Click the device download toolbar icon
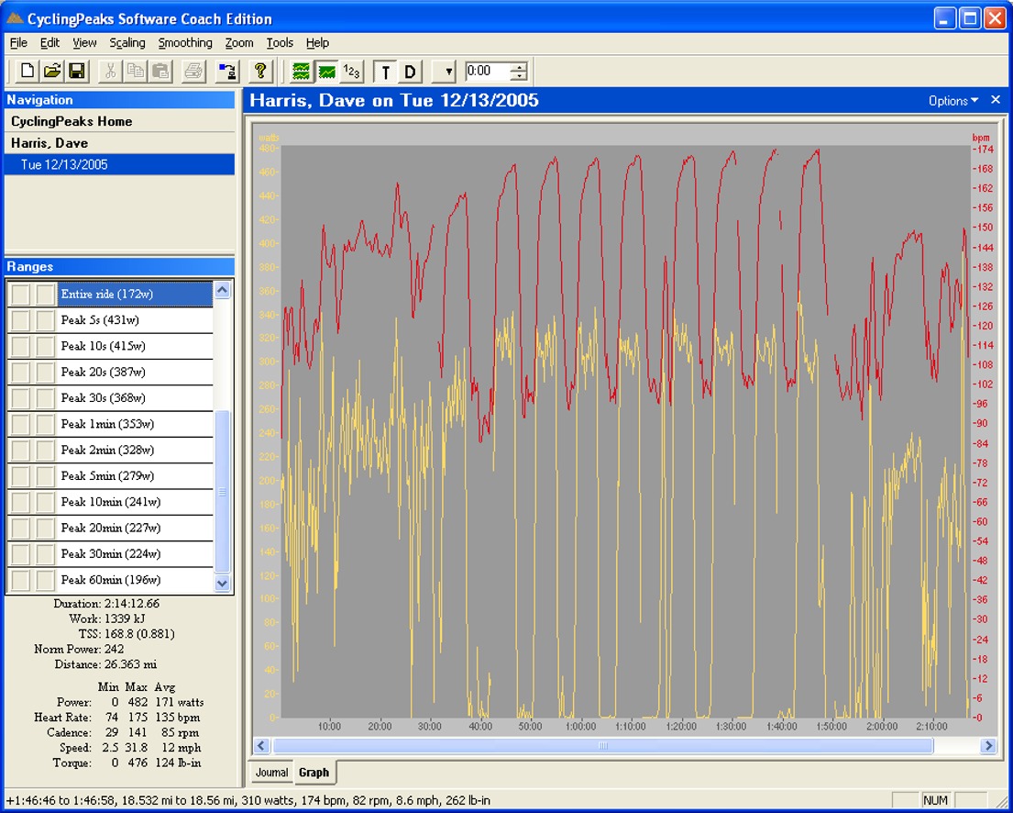The image size is (1013, 813). [227, 71]
